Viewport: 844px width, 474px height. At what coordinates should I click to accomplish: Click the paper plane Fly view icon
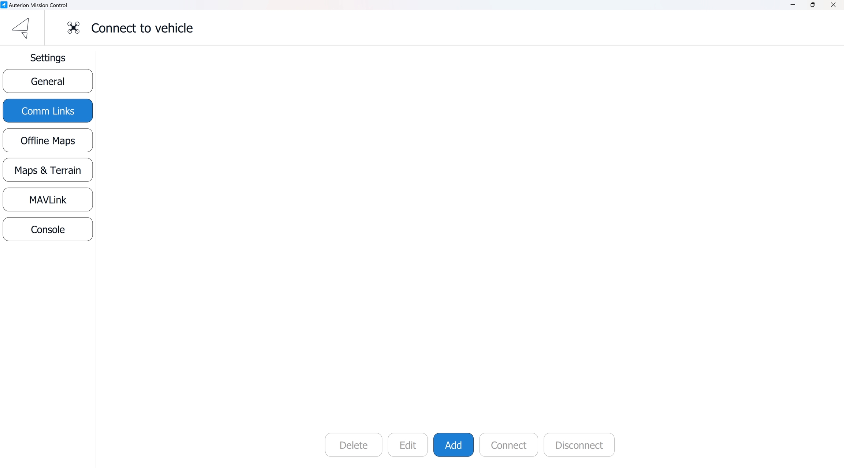coord(21,28)
